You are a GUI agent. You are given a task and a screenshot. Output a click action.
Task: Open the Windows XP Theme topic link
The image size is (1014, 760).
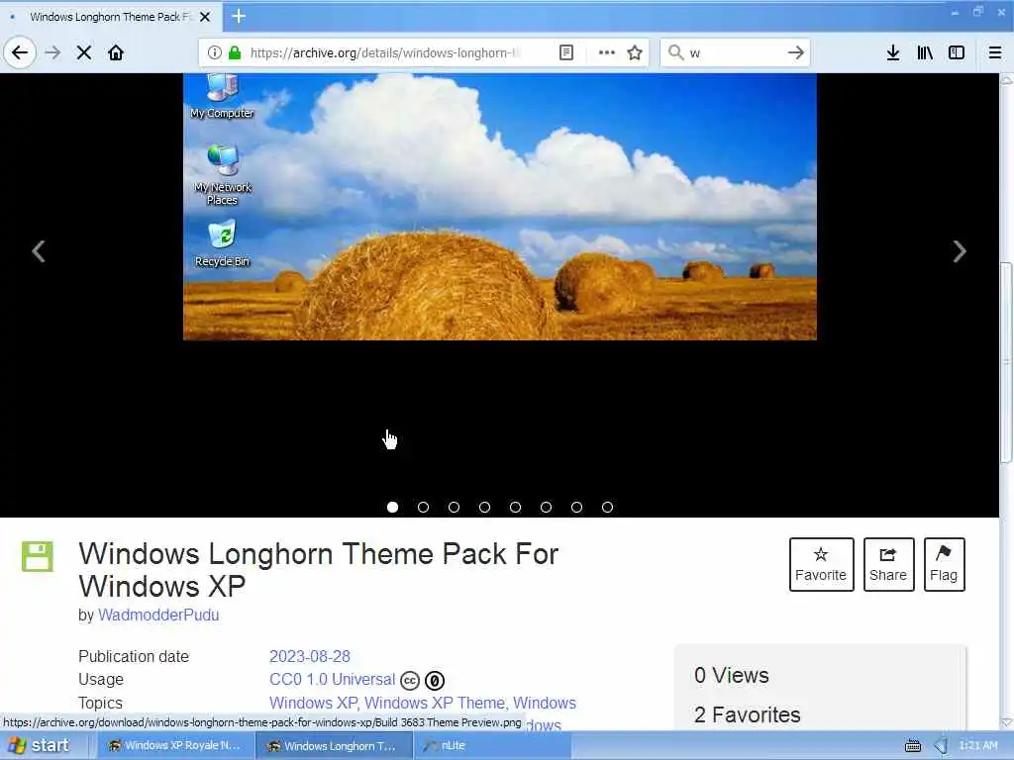click(435, 703)
